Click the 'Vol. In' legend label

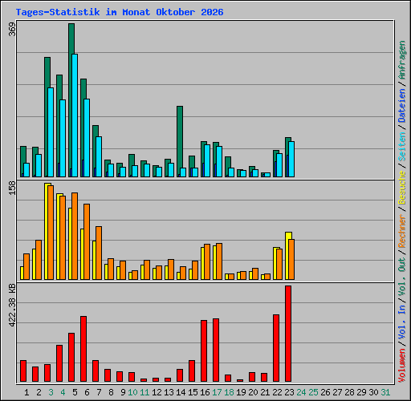[x=402, y=322]
